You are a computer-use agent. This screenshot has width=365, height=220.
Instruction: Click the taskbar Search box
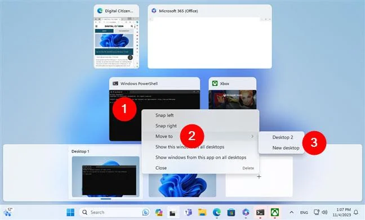tap(115, 212)
